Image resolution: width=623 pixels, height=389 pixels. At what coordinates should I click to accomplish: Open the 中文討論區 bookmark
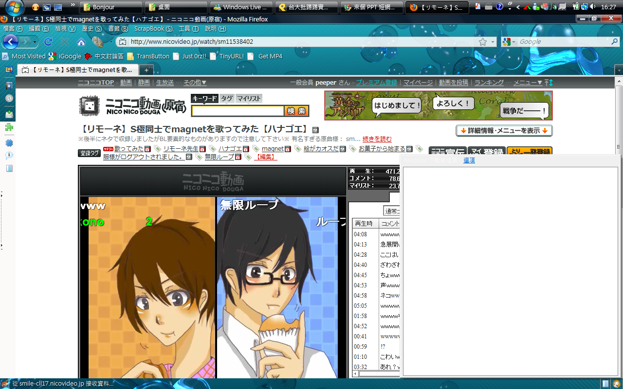click(104, 56)
